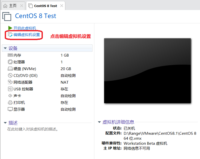200x159 pixels.
Task: Click Workstation Beta 虚拟机 compatibility value
Action: 145,143
